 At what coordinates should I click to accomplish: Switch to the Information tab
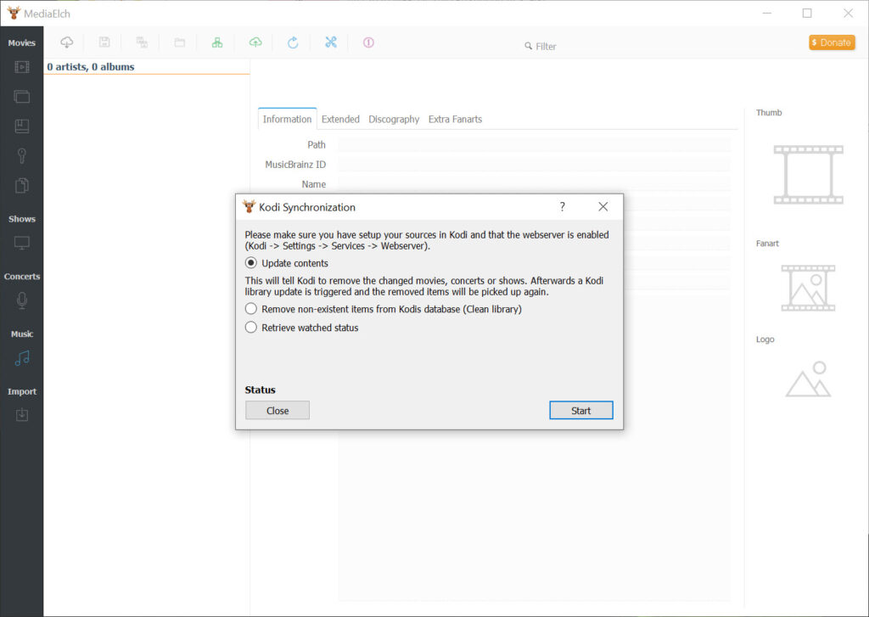(x=287, y=119)
